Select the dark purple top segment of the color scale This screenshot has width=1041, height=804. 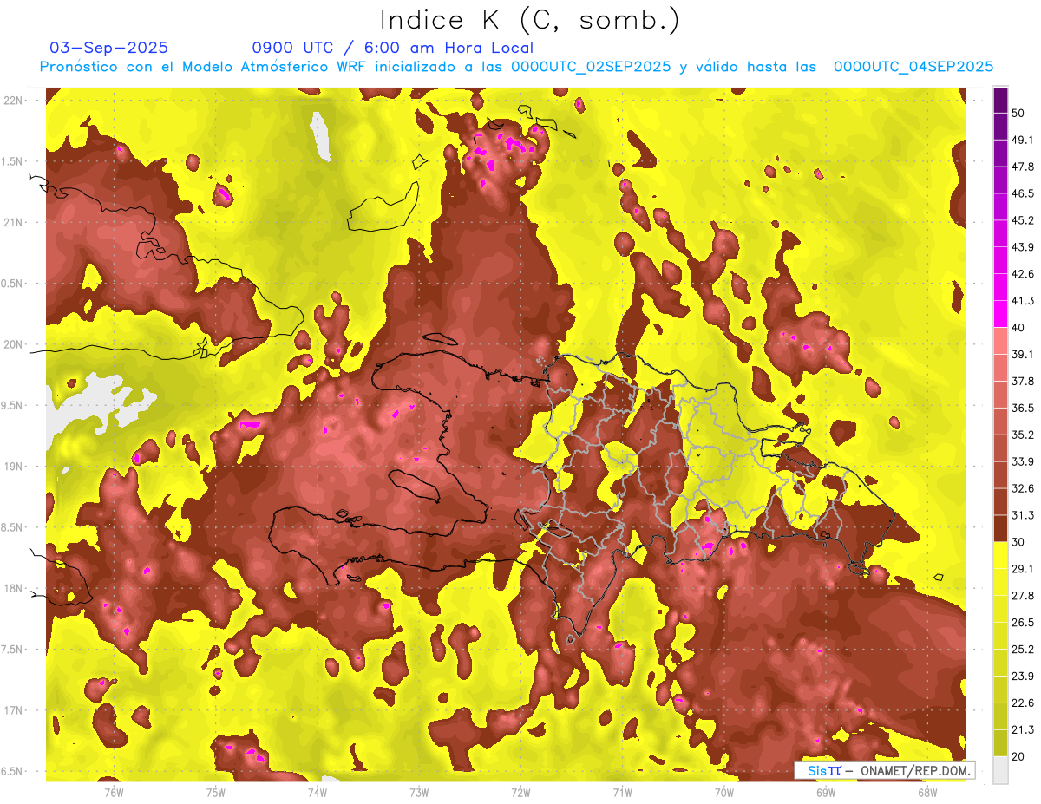click(x=1000, y=100)
